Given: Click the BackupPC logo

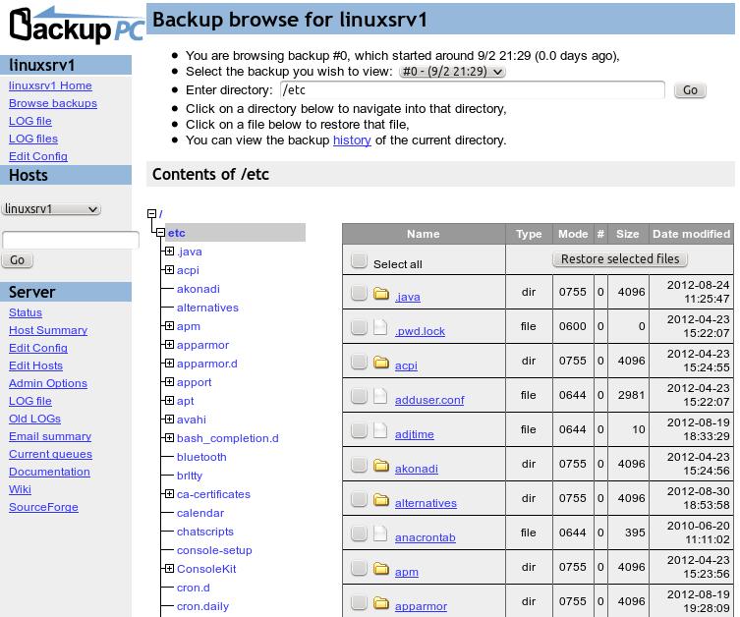Looking at the screenshot, I should pos(77,26).
